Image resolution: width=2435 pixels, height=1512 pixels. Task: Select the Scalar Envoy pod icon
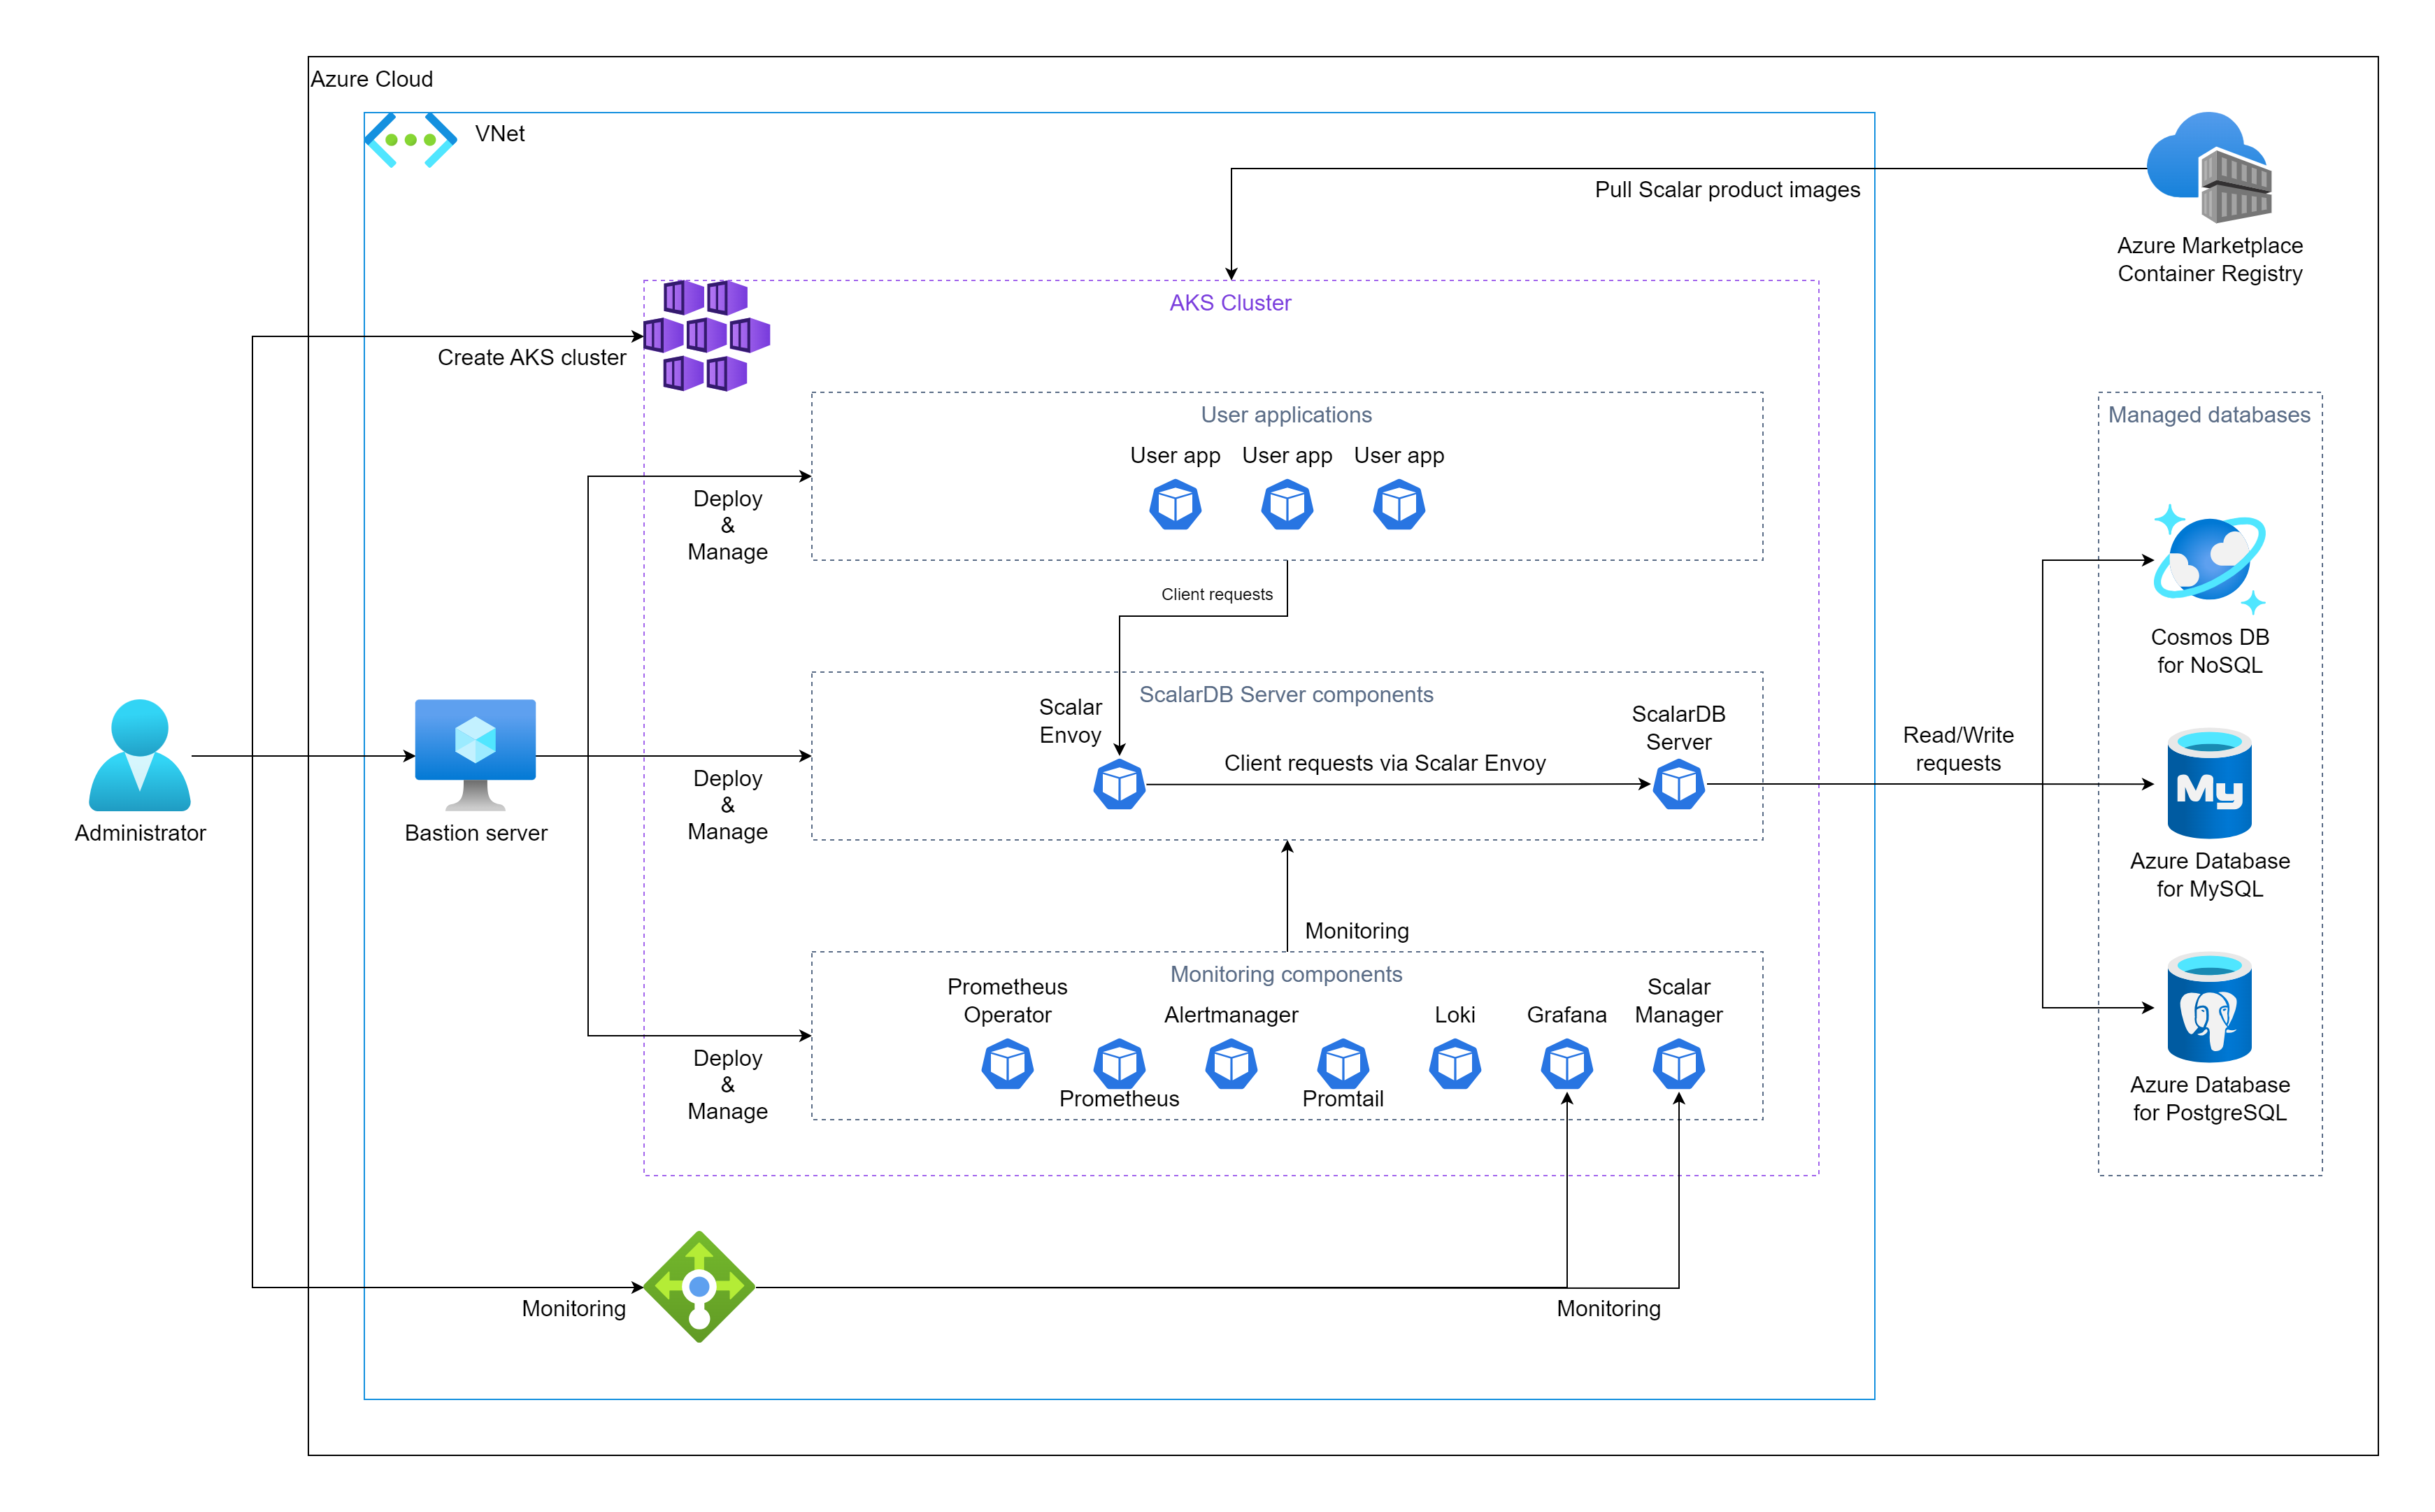(x=1119, y=785)
